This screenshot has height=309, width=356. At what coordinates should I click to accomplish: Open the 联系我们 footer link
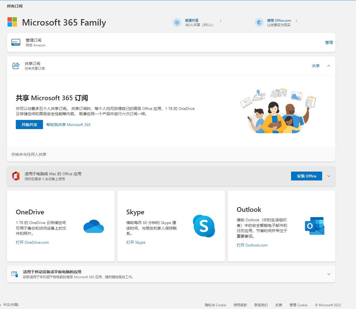[x=261, y=305]
